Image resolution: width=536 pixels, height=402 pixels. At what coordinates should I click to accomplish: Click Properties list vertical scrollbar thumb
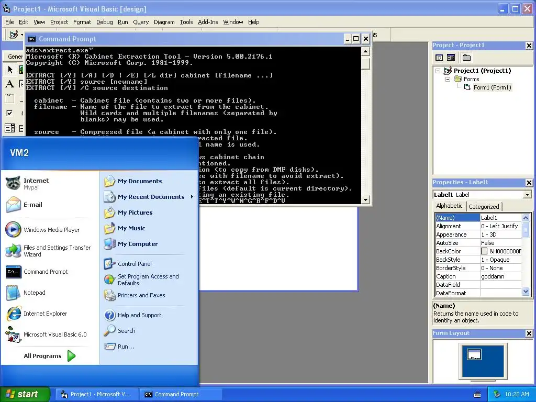pyautogui.click(x=526, y=230)
